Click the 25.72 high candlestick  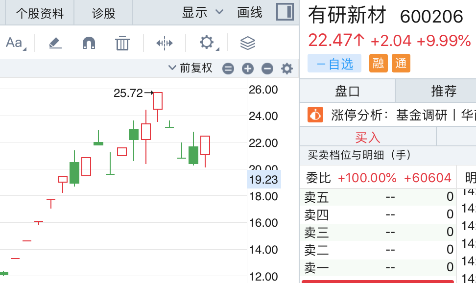(x=158, y=101)
